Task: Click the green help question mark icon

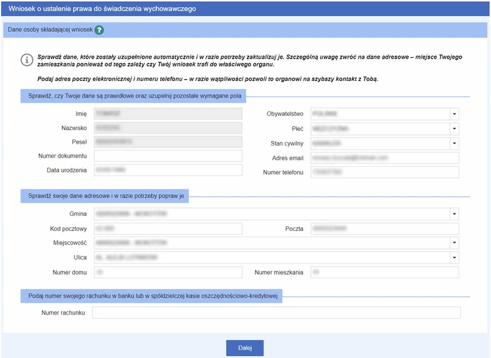Action: click(x=99, y=29)
